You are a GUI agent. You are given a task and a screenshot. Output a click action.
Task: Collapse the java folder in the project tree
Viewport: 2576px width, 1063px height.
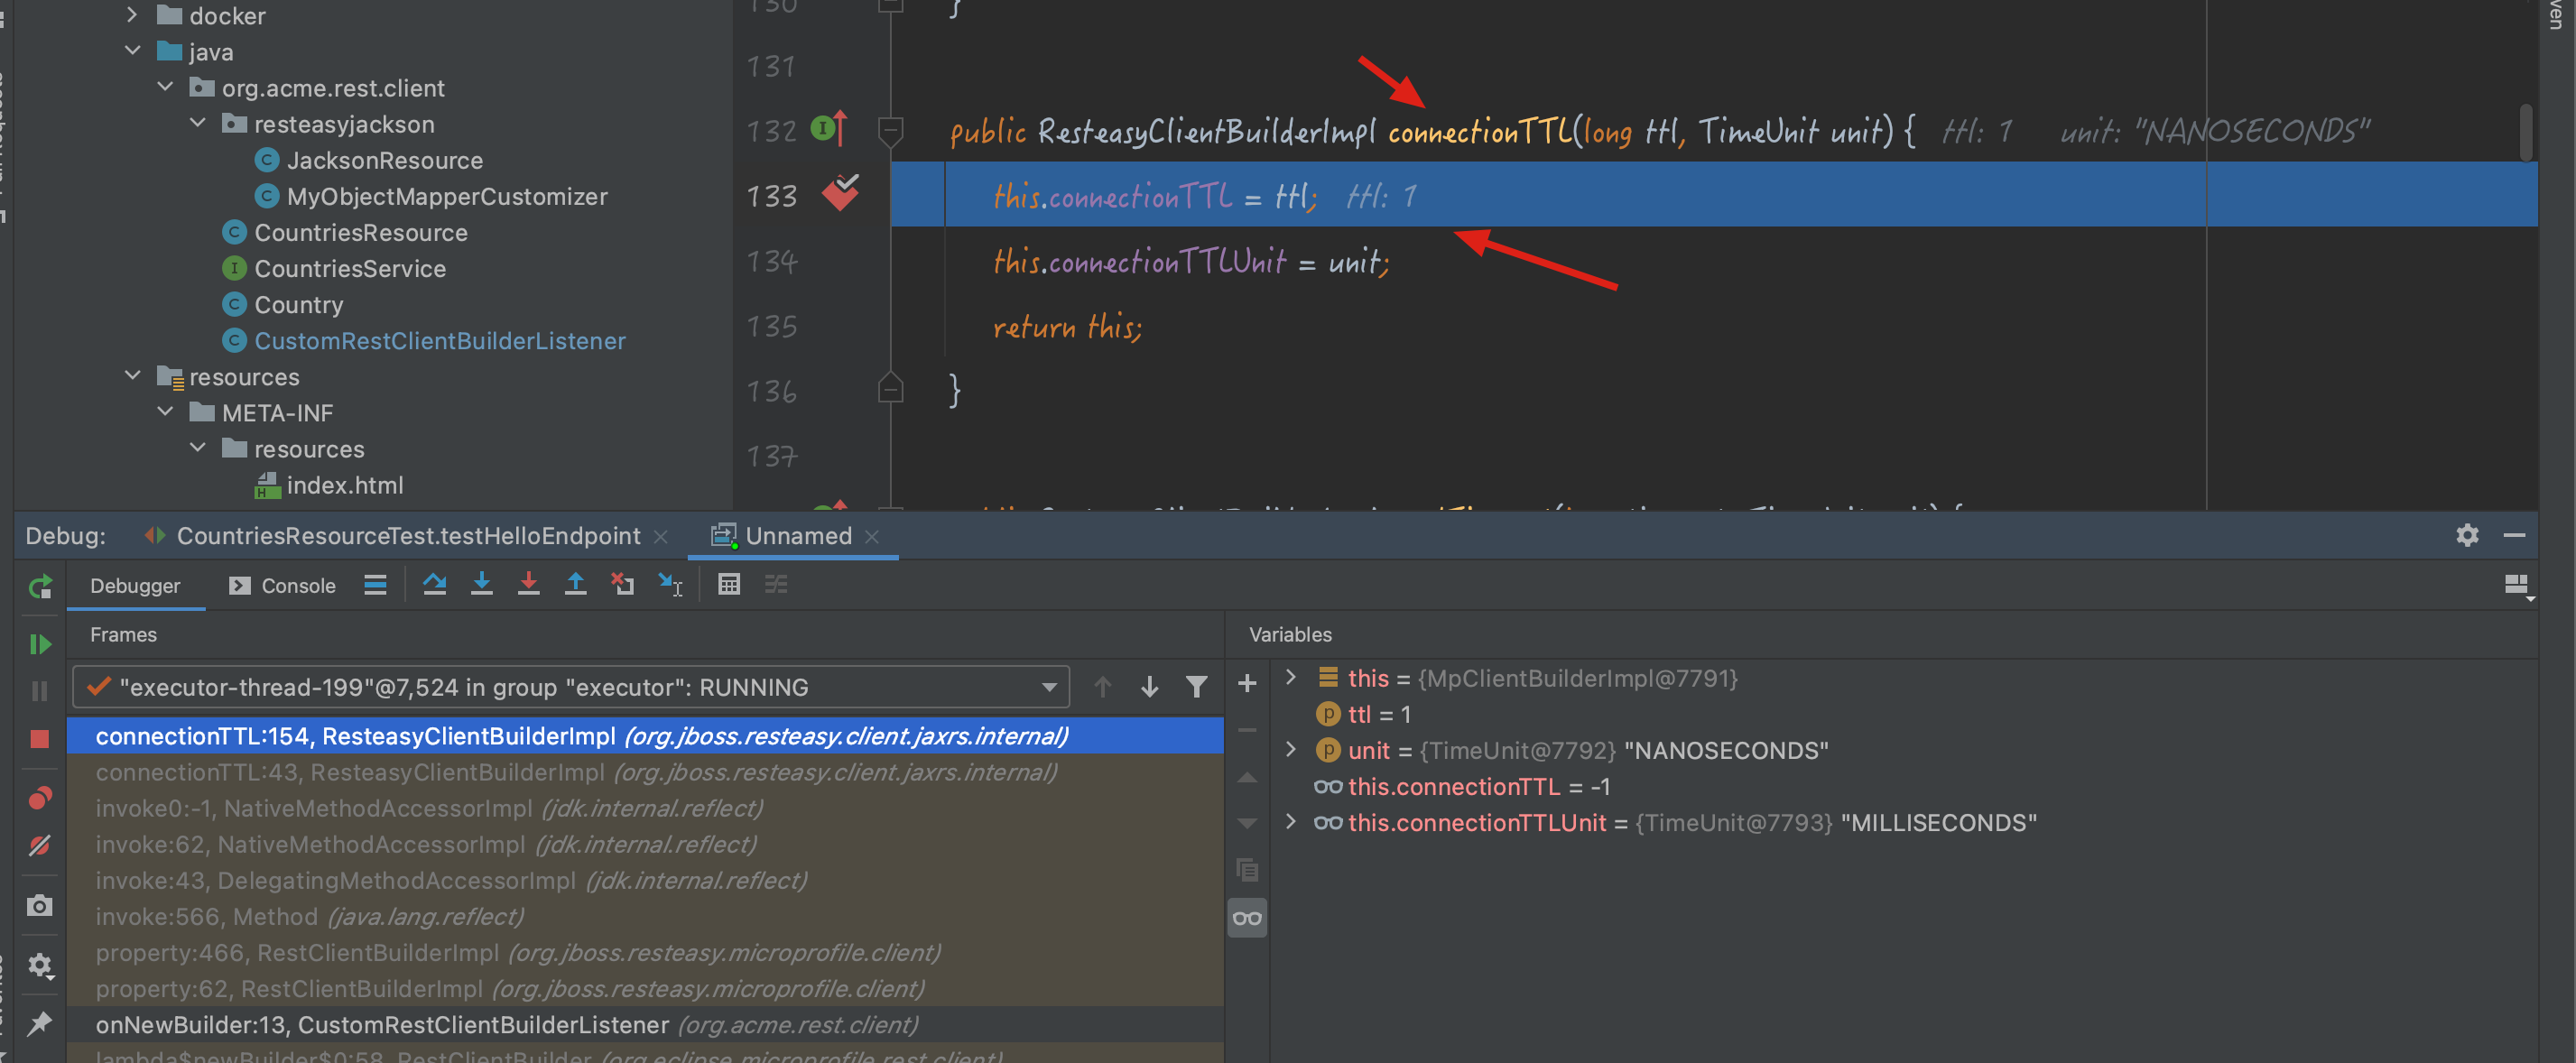point(133,50)
